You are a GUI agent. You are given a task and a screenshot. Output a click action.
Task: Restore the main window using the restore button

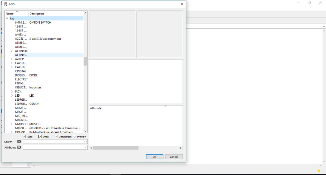[309, 3]
